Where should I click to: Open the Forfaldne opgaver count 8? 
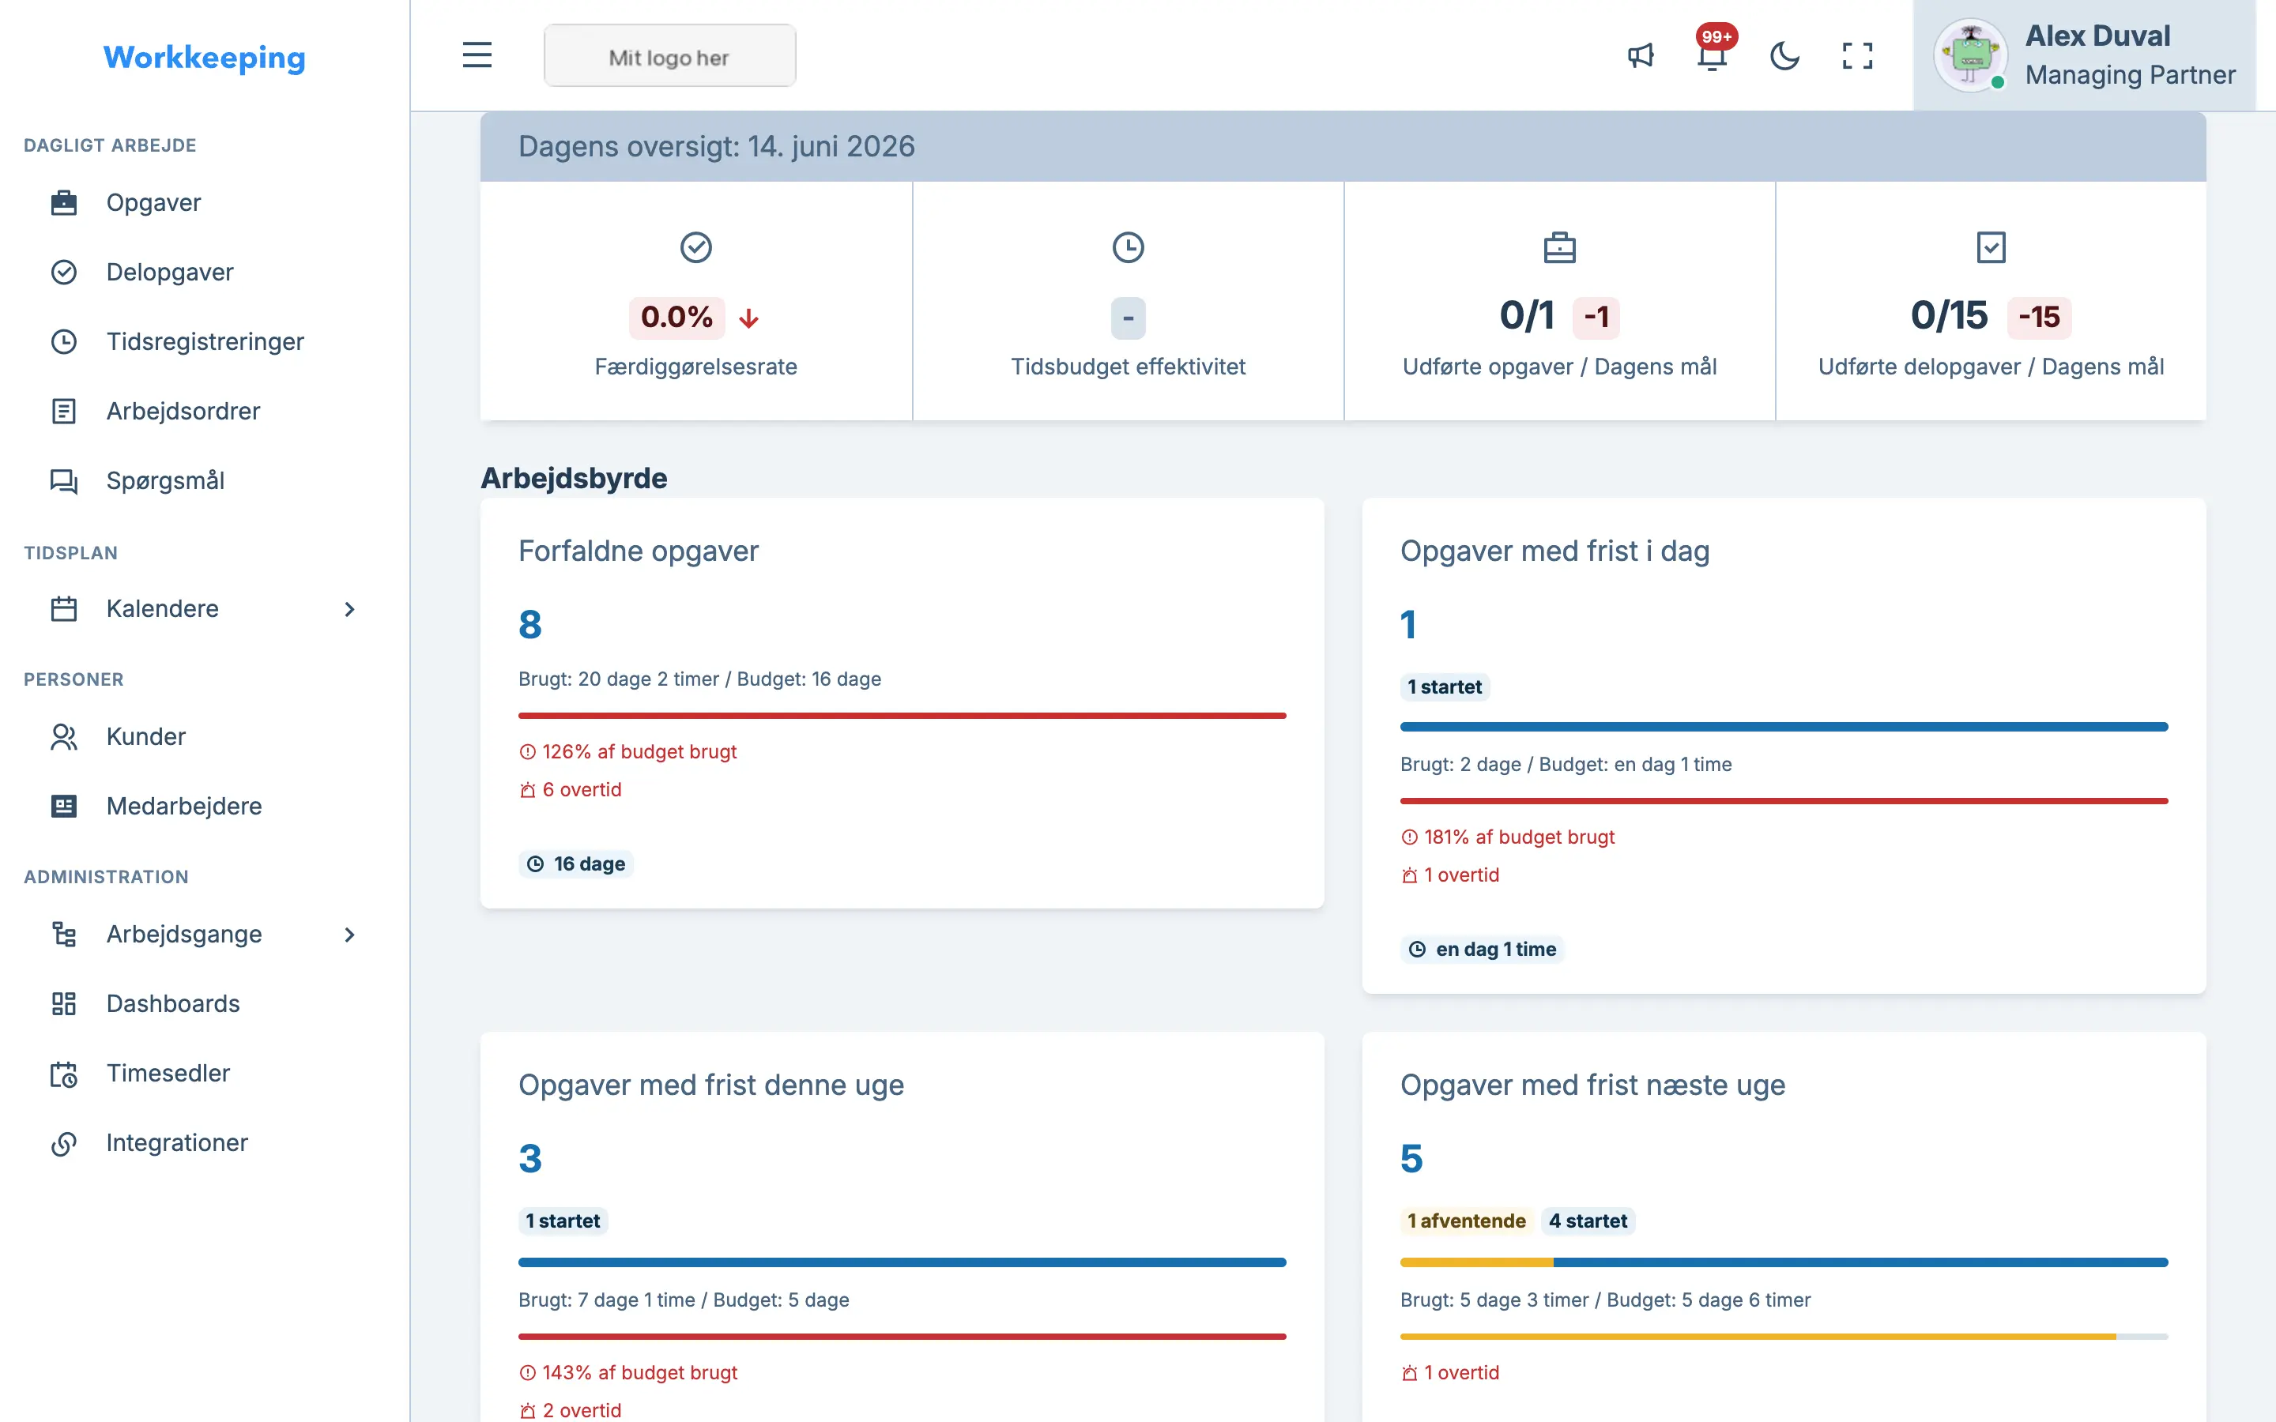tap(530, 624)
